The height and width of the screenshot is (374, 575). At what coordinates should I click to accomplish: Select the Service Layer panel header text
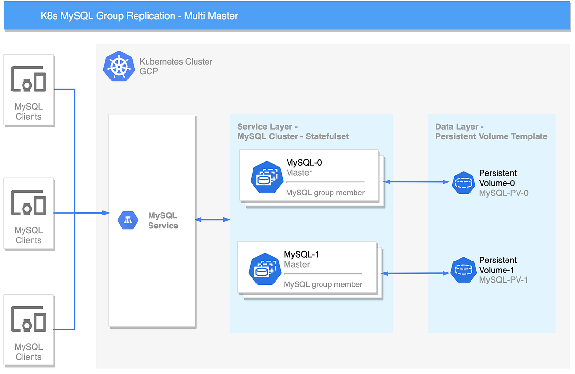(x=293, y=132)
